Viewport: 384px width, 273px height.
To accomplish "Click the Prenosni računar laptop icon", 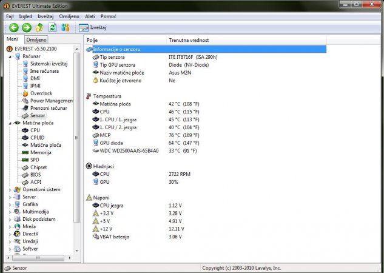I will [25, 108].
